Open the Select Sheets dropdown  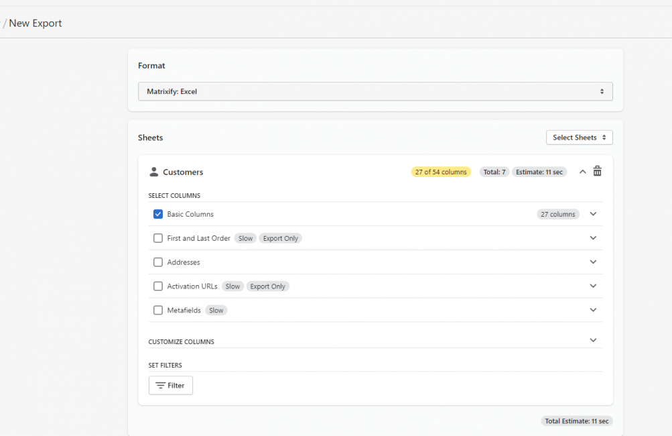[x=579, y=137]
